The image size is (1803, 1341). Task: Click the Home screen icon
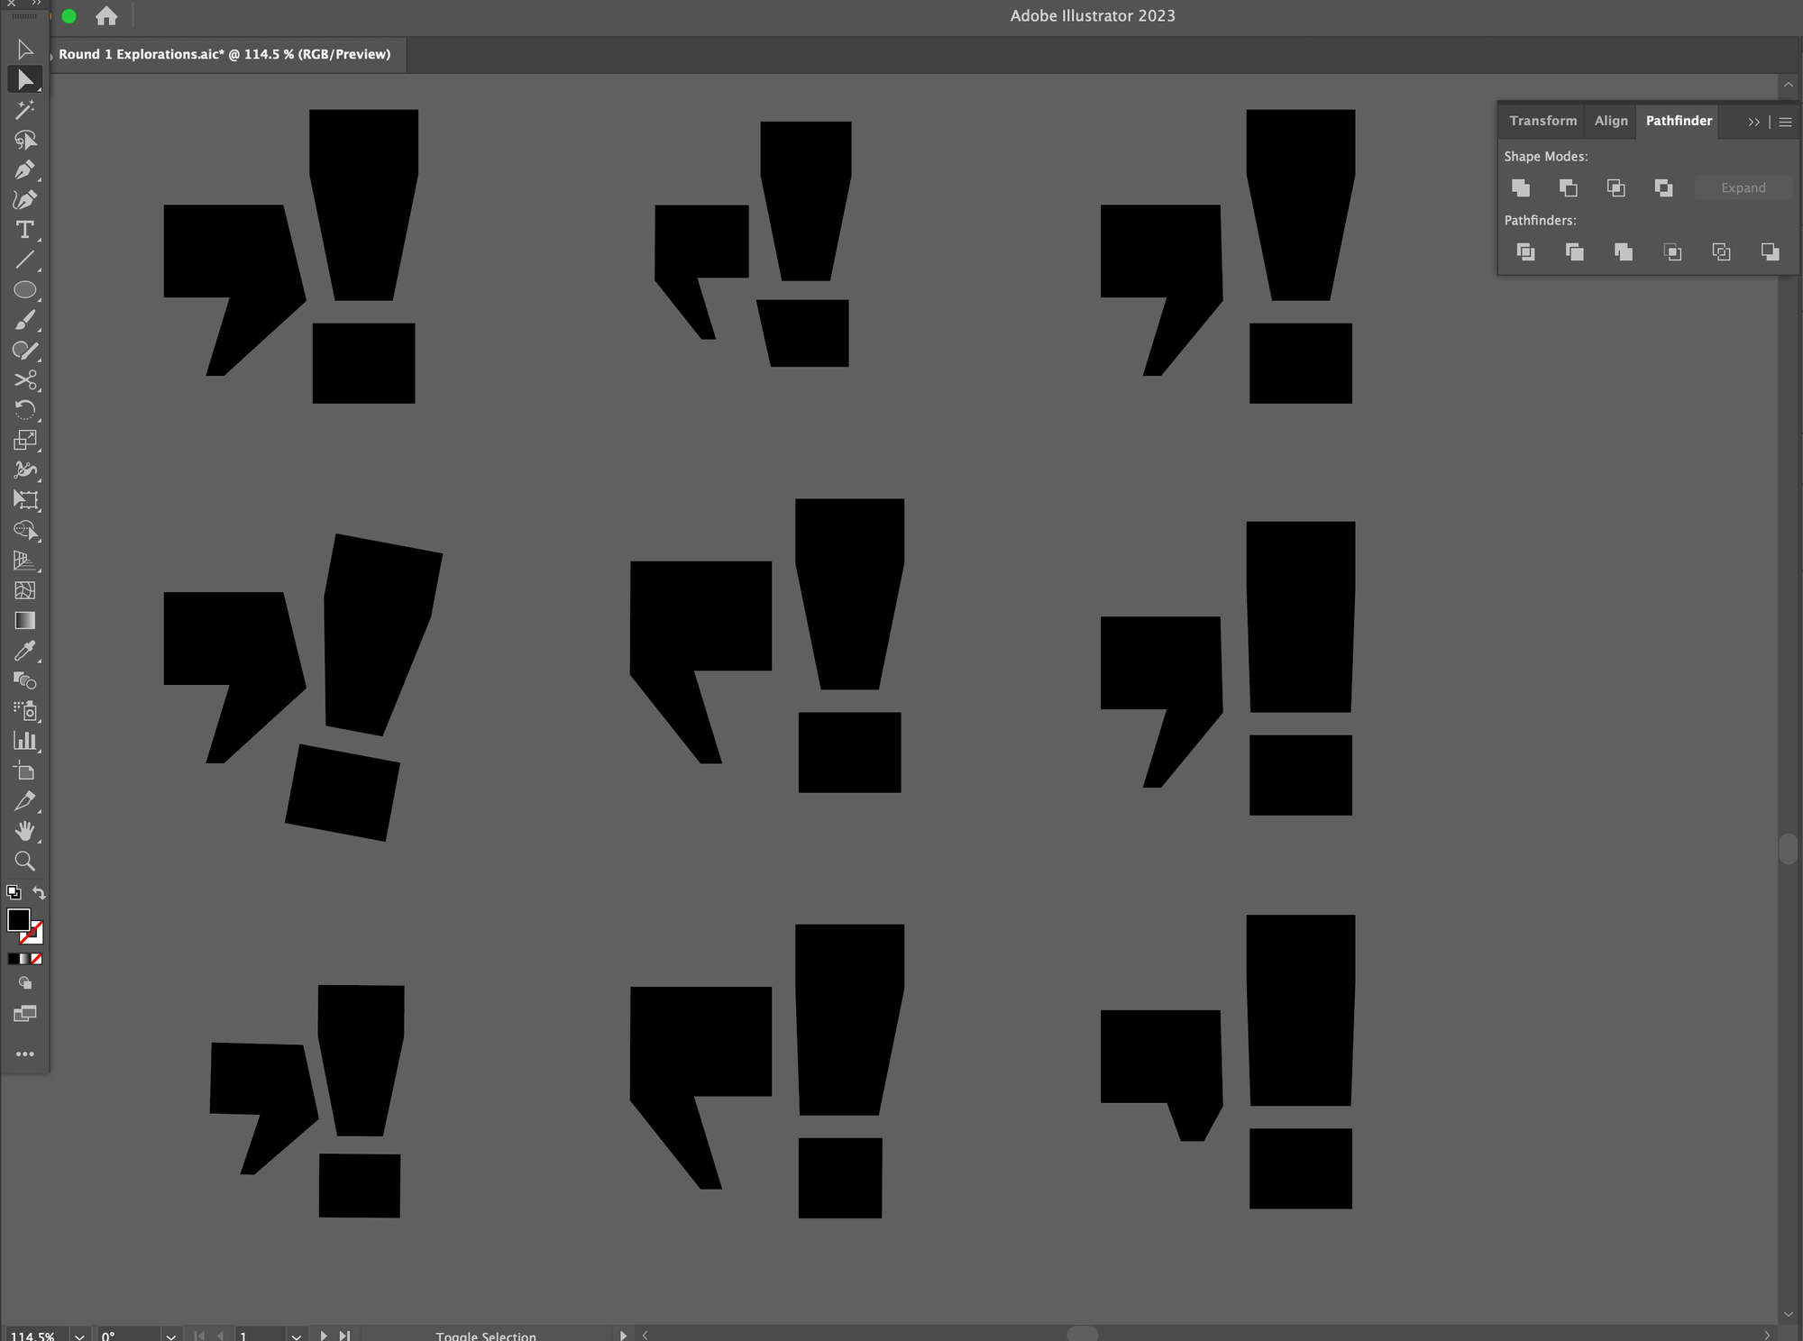[106, 15]
